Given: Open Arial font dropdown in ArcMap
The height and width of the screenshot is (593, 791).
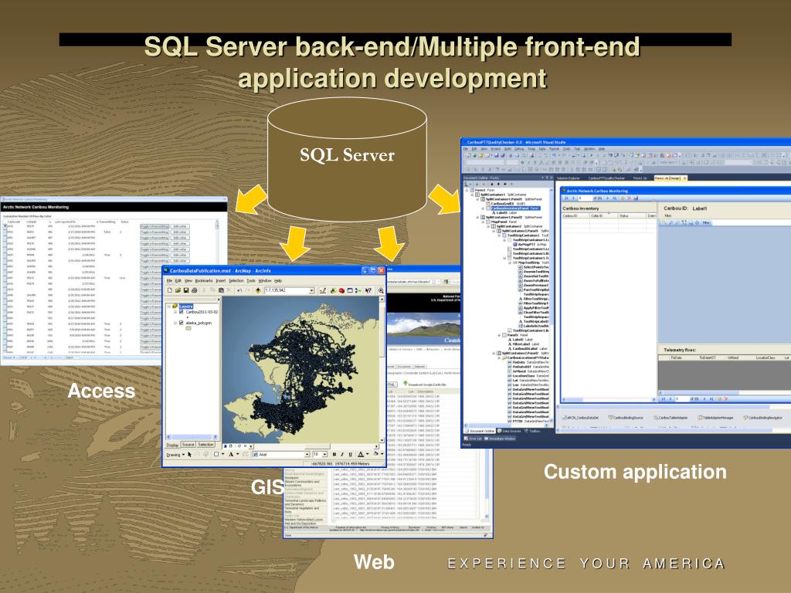Looking at the screenshot, I should [x=307, y=454].
